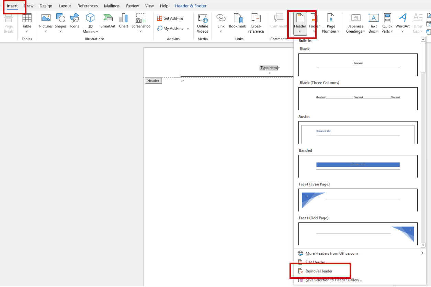Open the Header & Footer tab

(191, 6)
